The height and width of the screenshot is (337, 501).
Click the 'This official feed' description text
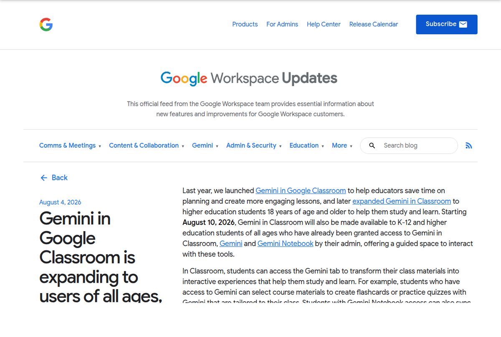point(250,109)
